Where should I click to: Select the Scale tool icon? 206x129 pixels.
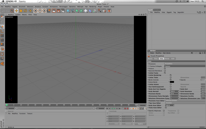click(x=21, y=11)
